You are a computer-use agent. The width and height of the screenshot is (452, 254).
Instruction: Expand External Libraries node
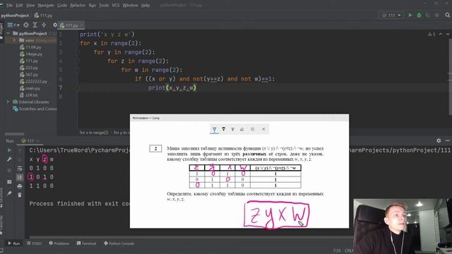tap(8, 102)
